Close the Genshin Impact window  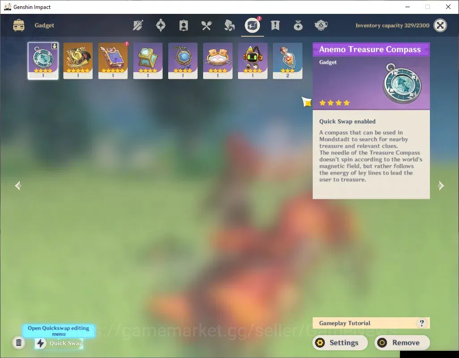pyautogui.click(x=448, y=7)
